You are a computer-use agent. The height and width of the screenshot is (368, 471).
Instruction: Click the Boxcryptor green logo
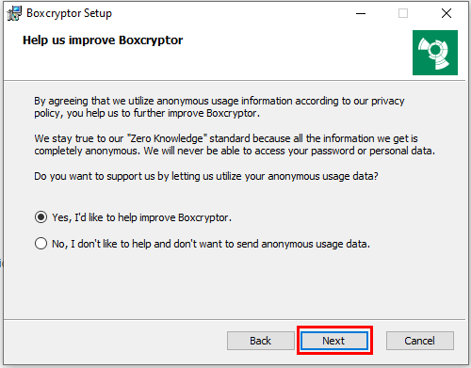point(435,53)
